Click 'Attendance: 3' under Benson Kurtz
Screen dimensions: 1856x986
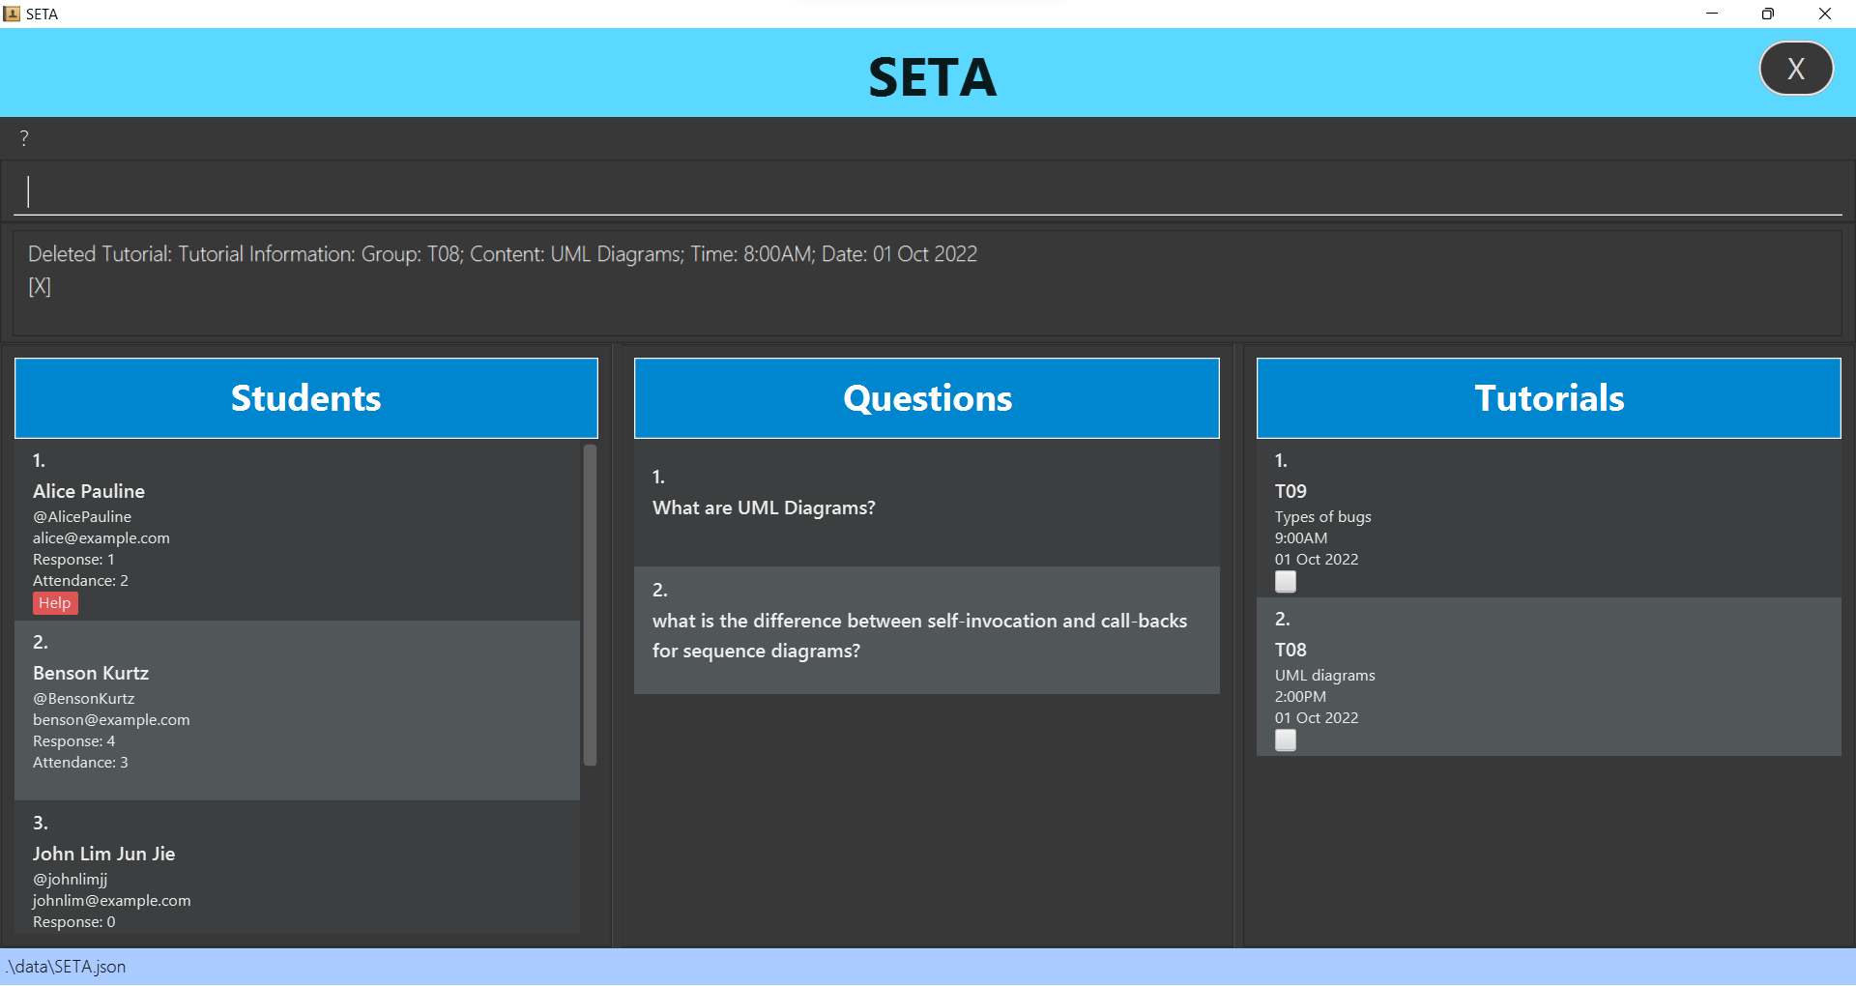(x=80, y=763)
